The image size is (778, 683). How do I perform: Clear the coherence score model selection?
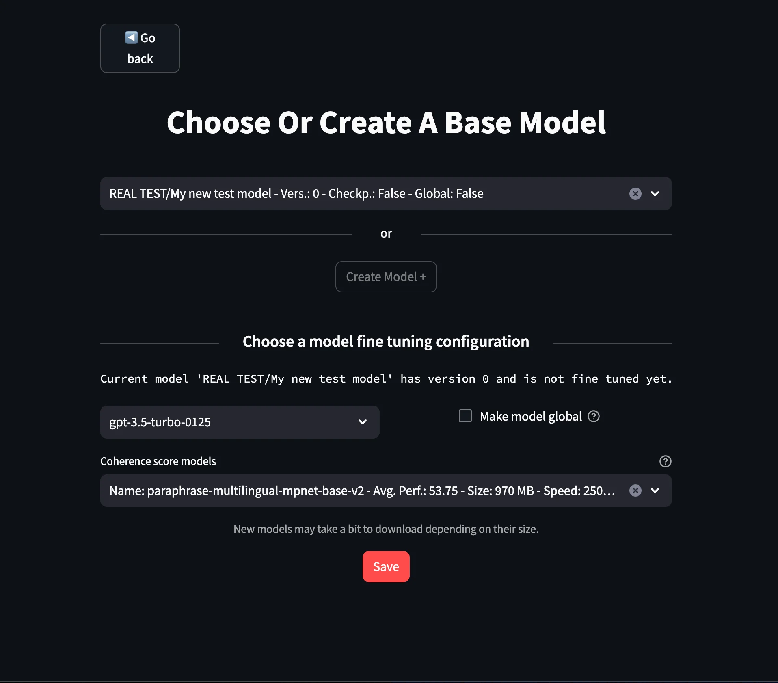coord(635,491)
